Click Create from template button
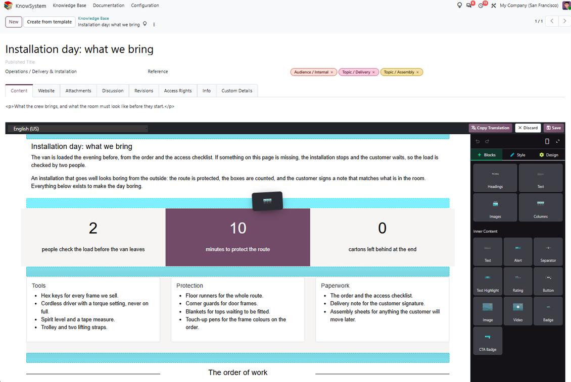This screenshot has width=571, height=382. click(x=50, y=22)
